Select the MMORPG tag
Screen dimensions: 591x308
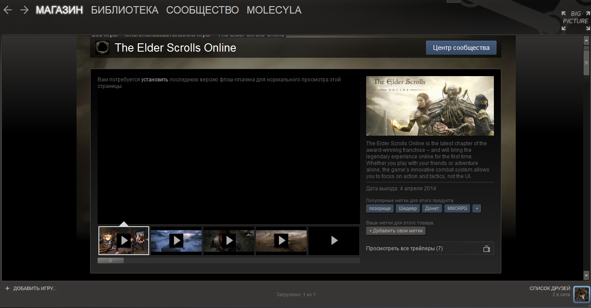[x=457, y=209]
